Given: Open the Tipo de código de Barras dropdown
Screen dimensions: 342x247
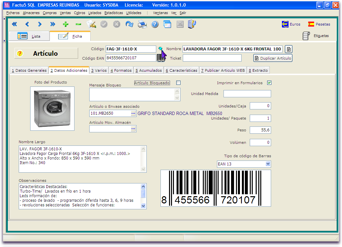Looking at the screenshot, I should pyautogui.click(x=268, y=164).
